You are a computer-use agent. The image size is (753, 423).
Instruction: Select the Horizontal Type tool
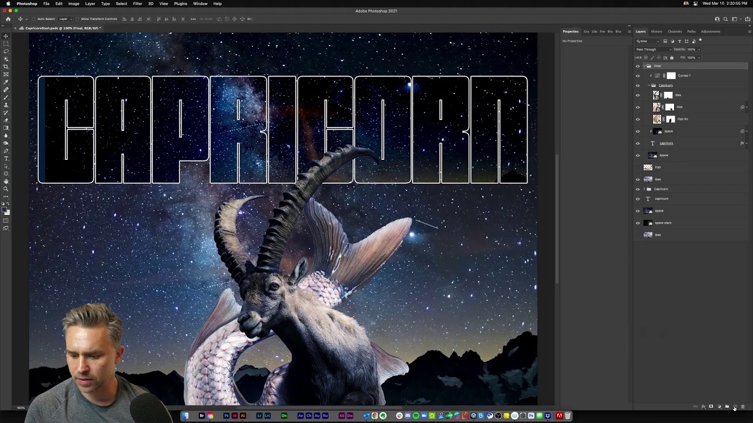pyautogui.click(x=6, y=159)
